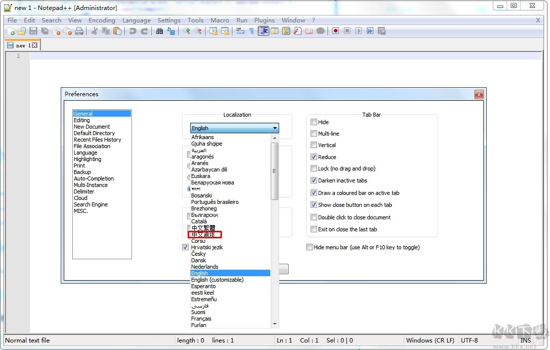550x350 pixels.
Task: Click the Save All toolbar icon
Action: tap(45, 31)
